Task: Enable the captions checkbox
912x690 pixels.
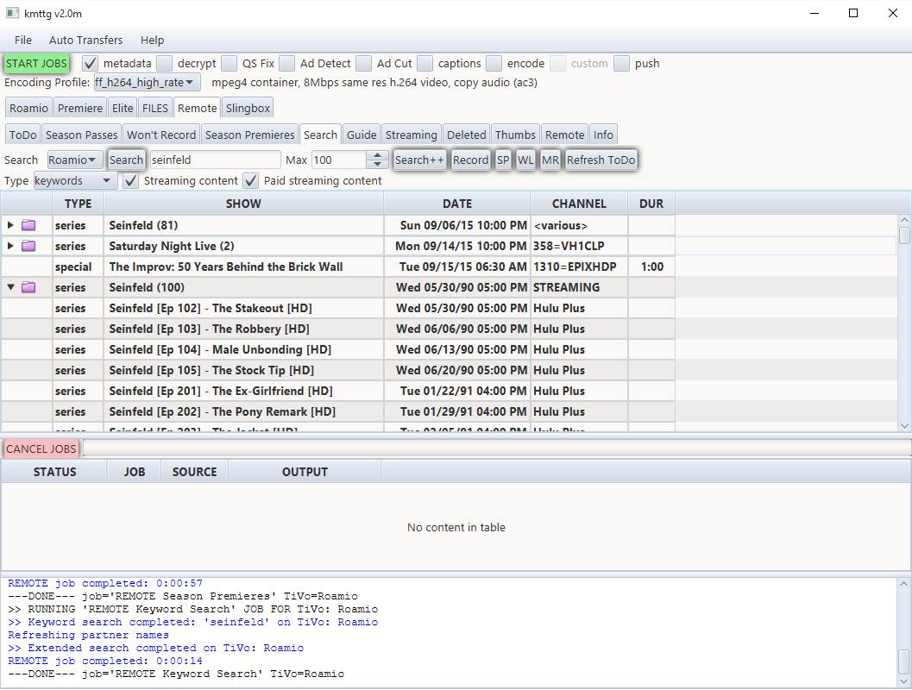Action: pyautogui.click(x=425, y=63)
